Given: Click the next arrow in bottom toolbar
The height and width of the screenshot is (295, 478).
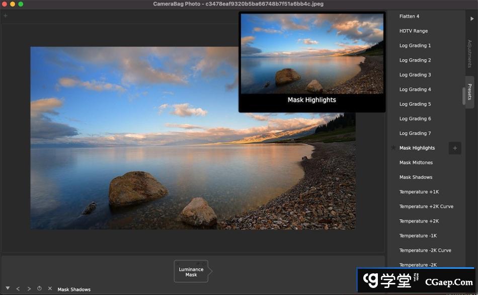Looking at the screenshot, I should click(29, 289).
